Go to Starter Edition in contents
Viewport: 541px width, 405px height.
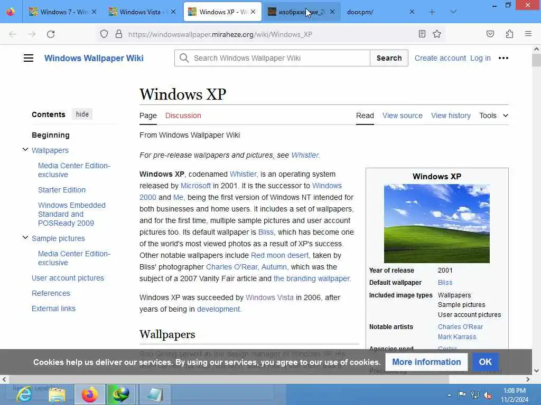(62, 190)
